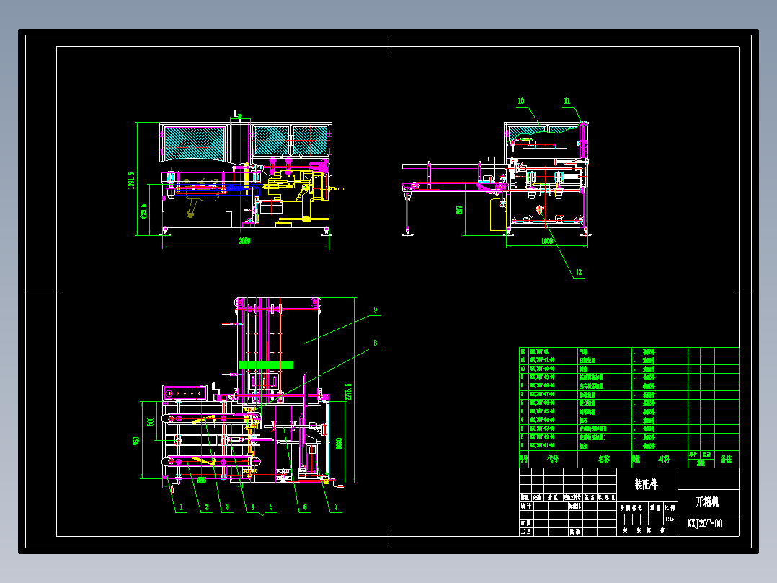Select the 985 horizontal dimension text

tap(202, 481)
